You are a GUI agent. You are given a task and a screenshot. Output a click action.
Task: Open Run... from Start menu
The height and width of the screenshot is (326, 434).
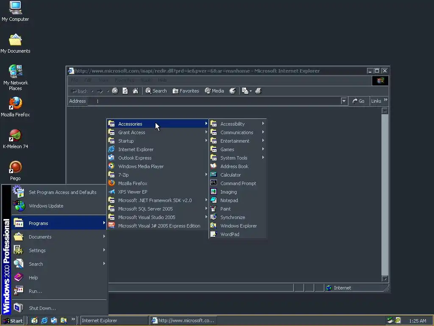point(59,291)
